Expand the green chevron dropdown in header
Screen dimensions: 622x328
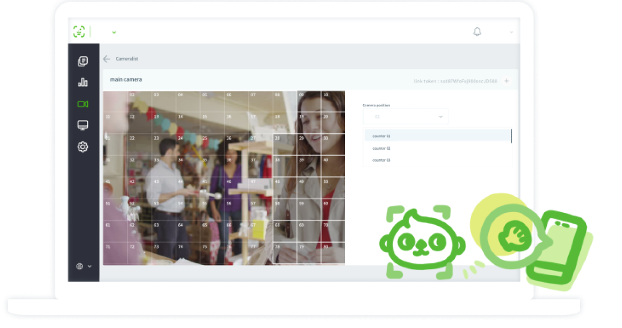[x=114, y=32]
